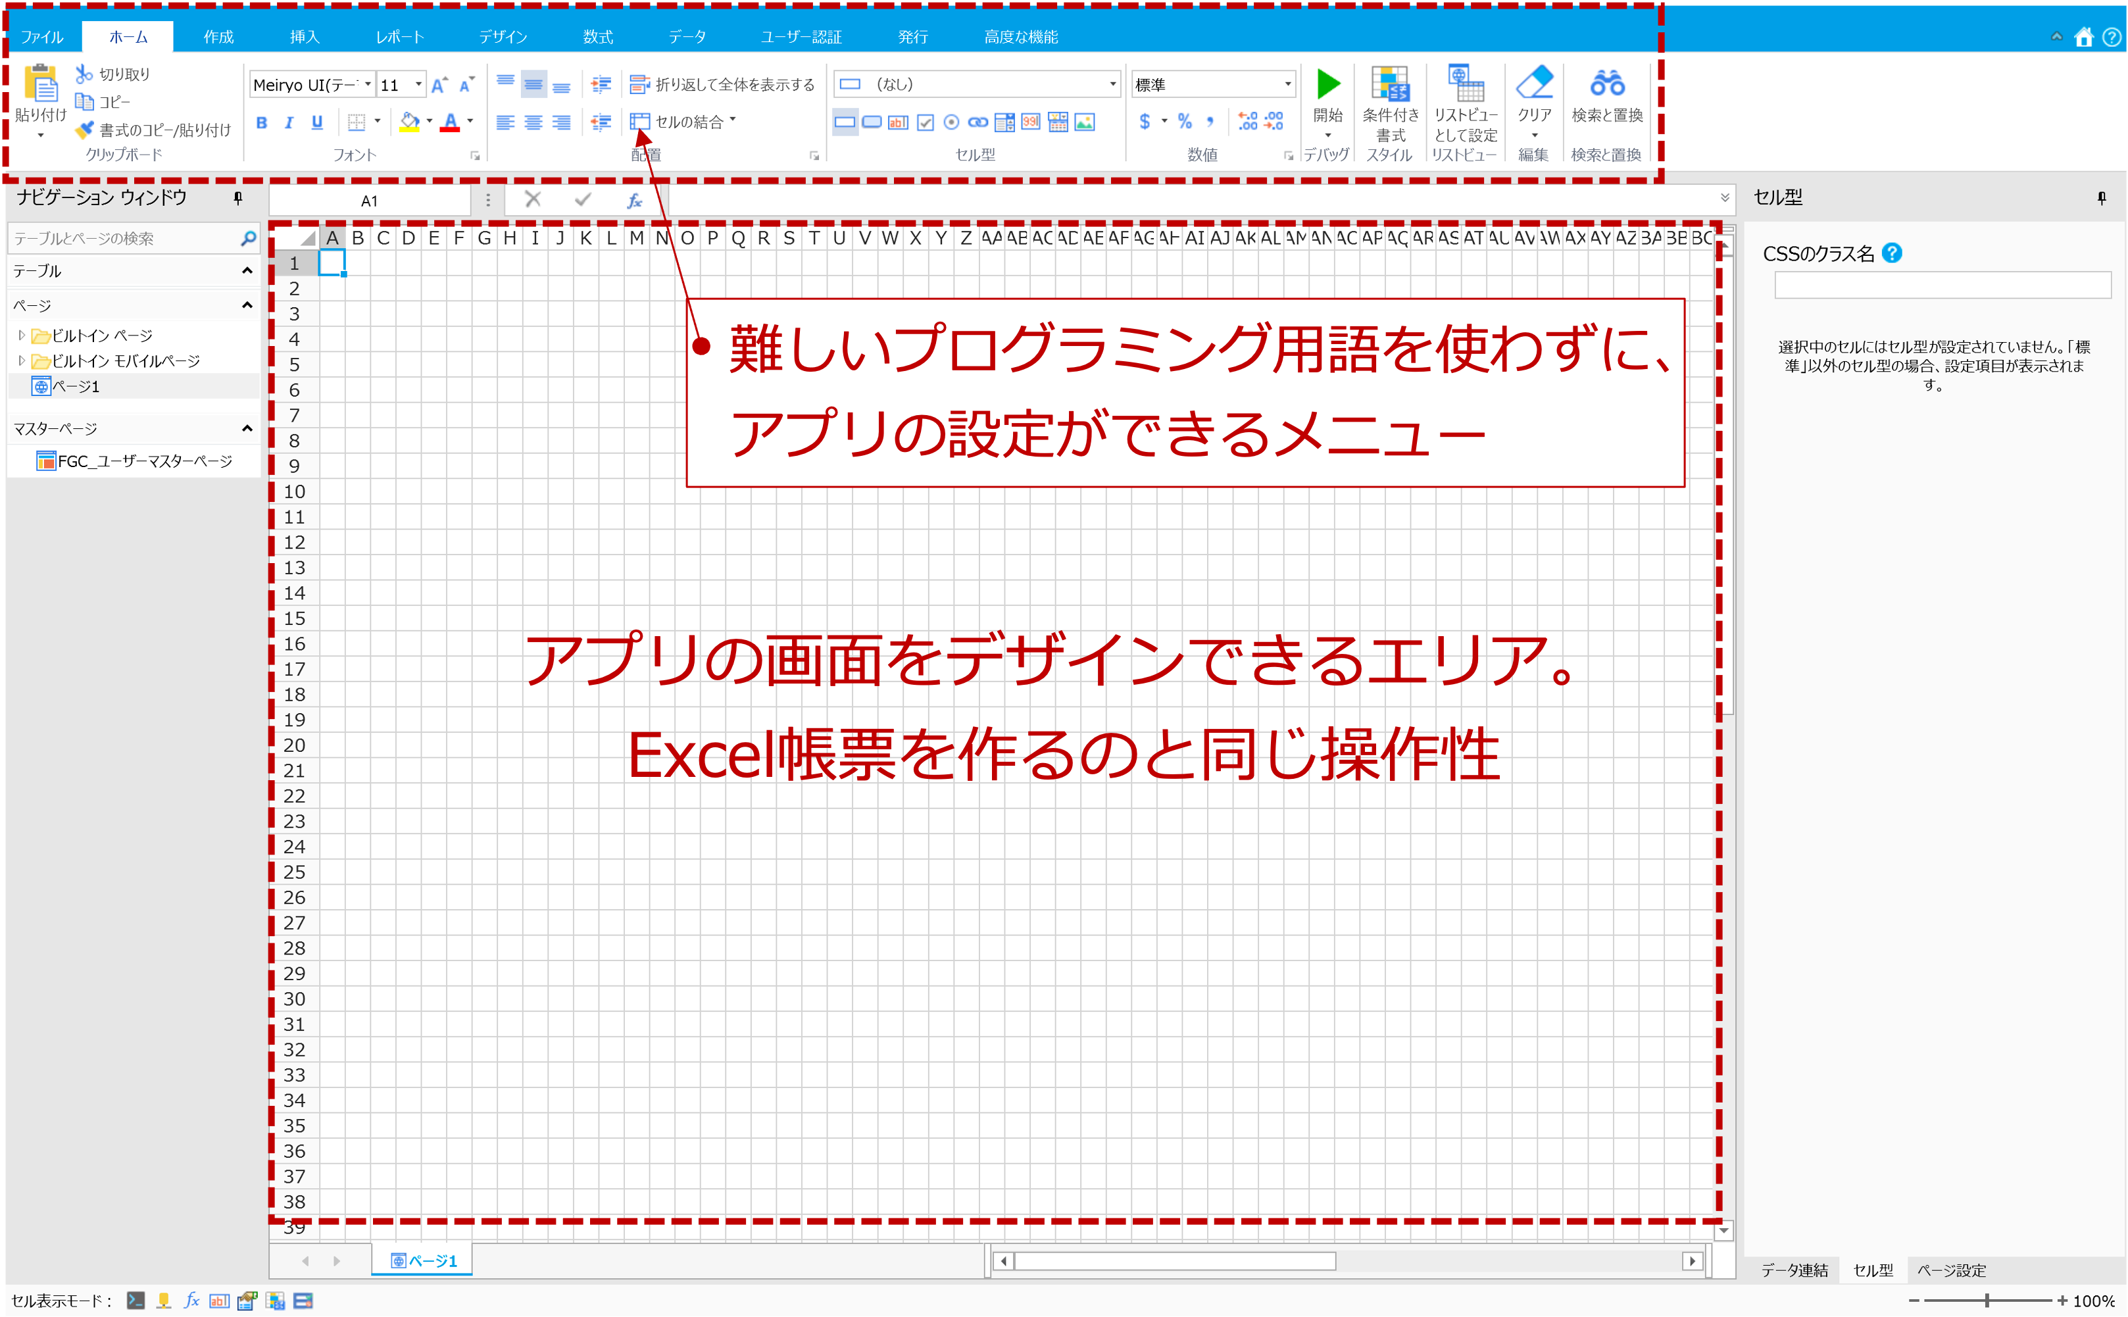Image resolution: width=2128 pixels, height=1317 pixels.
Task: Open the データ連結 panel tab
Action: [1795, 1270]
